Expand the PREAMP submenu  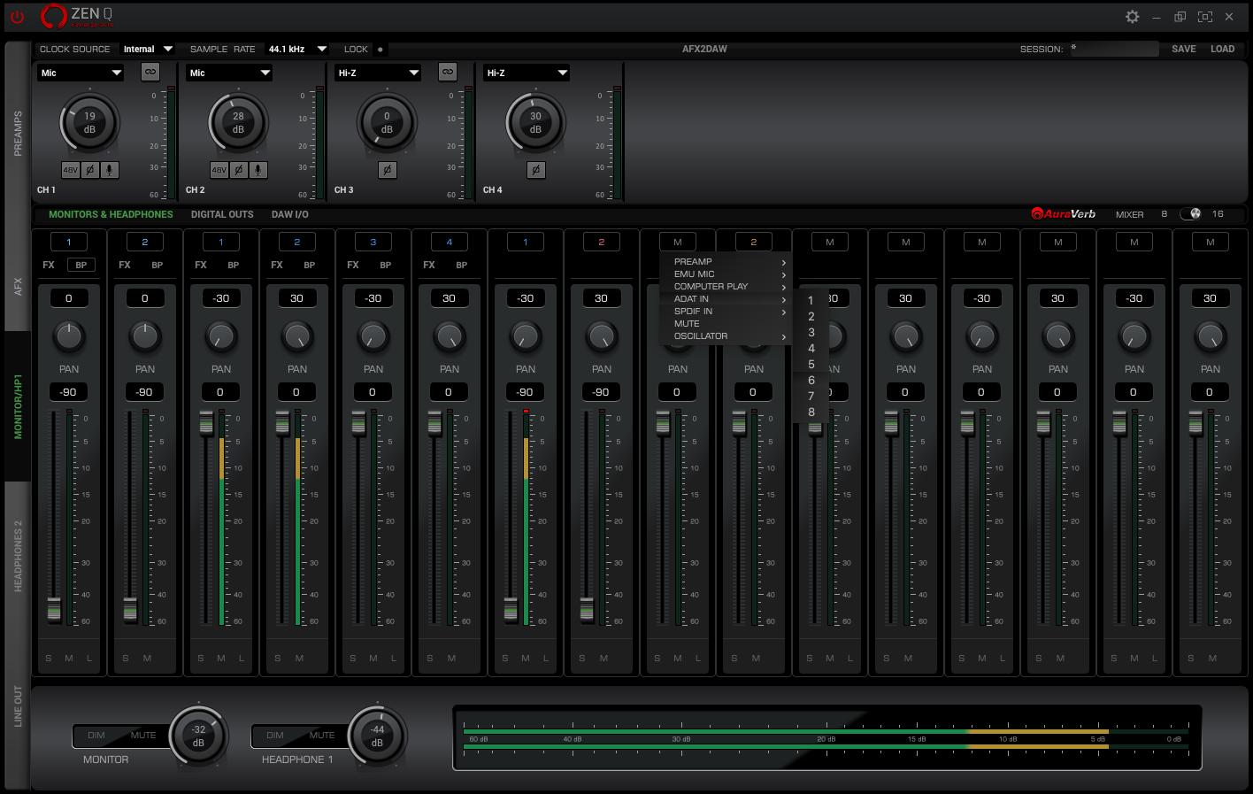point(726,262)
